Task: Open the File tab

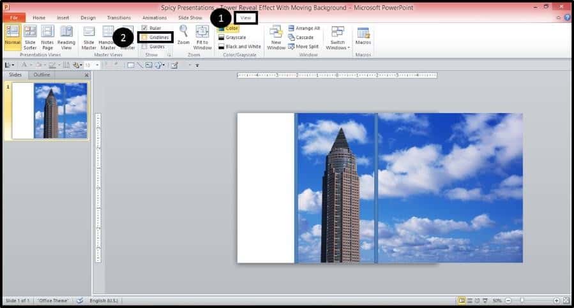Action: pyautogui.click(x=14, y=18)
